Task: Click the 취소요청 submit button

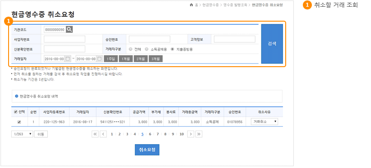Action: click(x=147, y=150)
